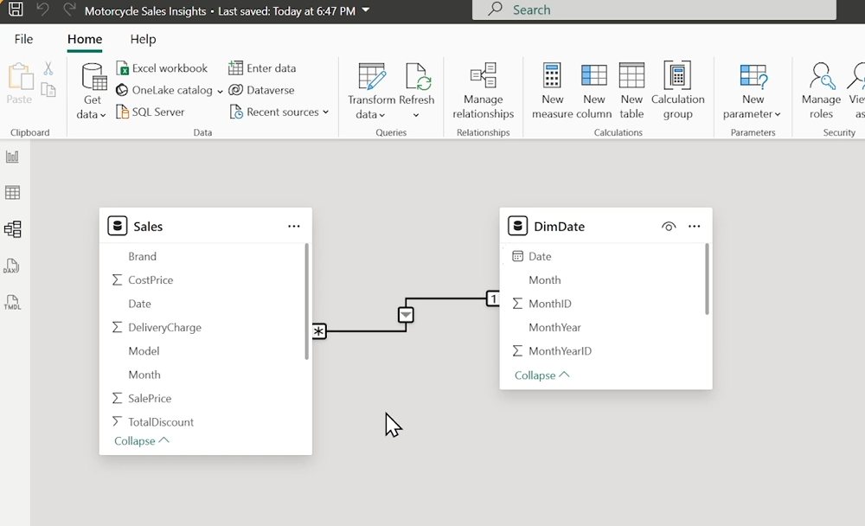Toggle DimDate table visibility eye icon

coord(668,227)
